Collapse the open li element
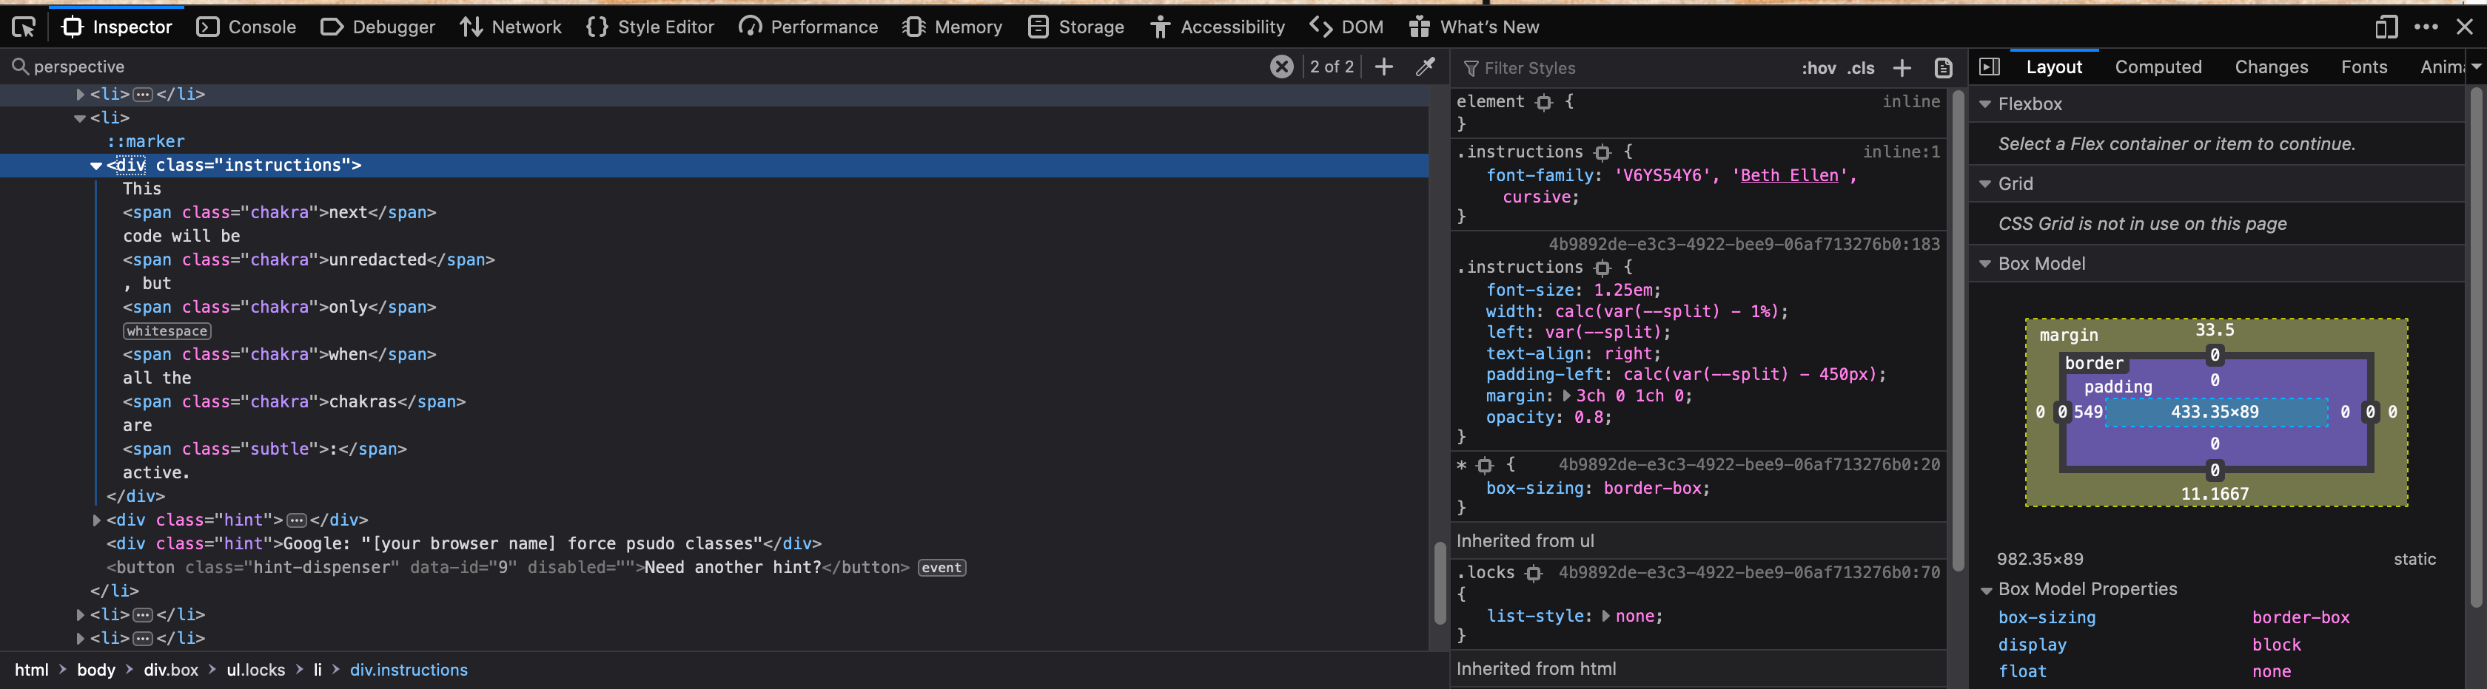Screen dimensions: 2487x689 80,118
